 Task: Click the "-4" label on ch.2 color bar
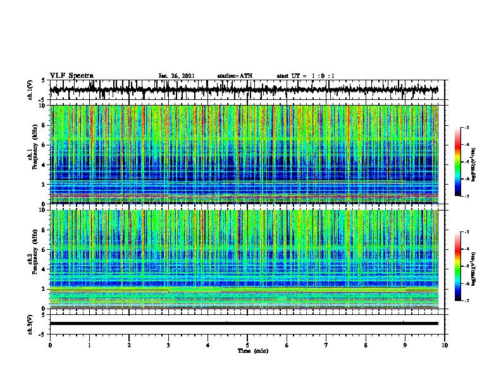(x=467, y=249)
